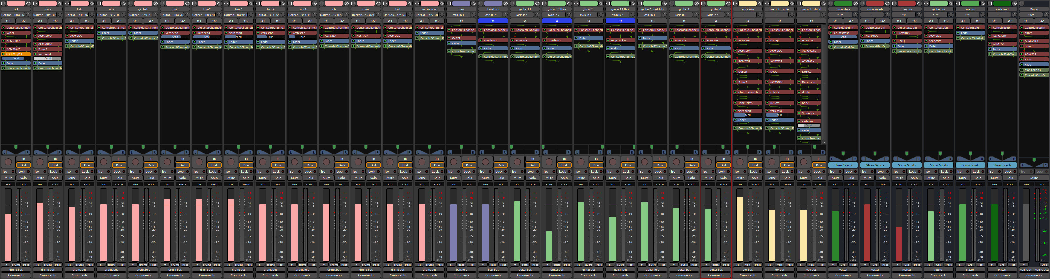1050x279 pixels.
Task: Click the width toggle icon on snare strip
Action: tap(36, 4)
